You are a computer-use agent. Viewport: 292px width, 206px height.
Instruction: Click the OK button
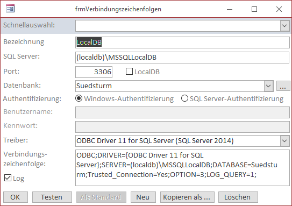point(16,197)
